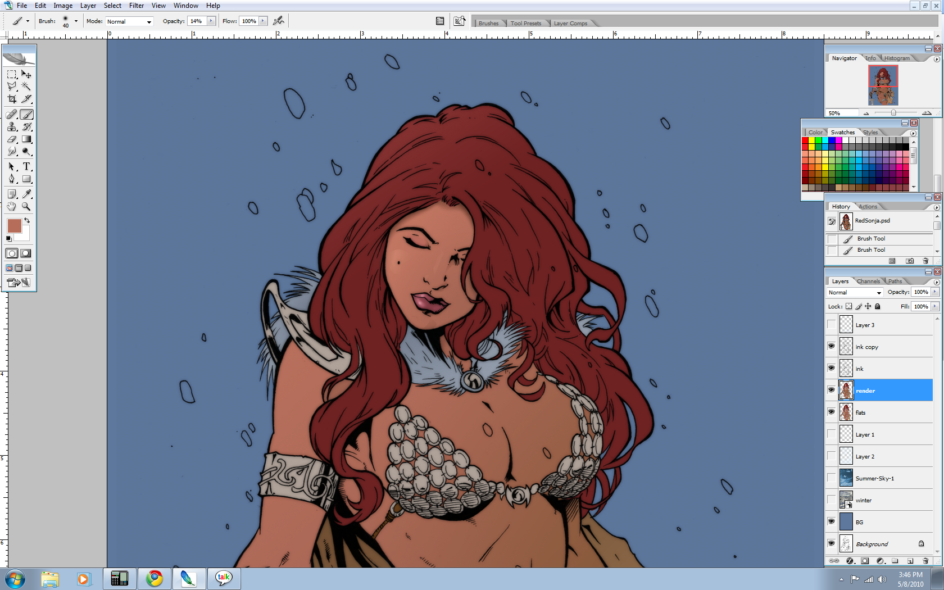Select the Gradient tool
944x590 pixels.
point(26,139)
